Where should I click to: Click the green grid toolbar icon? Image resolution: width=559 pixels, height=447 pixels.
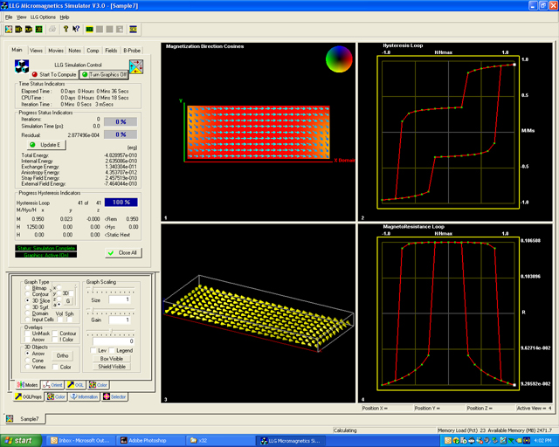38,29
